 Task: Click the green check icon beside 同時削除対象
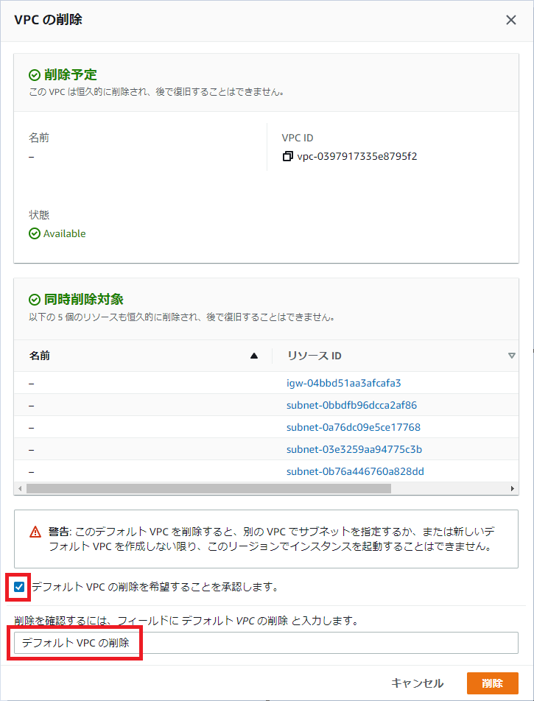pyautogui.click(x=35, y=300)
